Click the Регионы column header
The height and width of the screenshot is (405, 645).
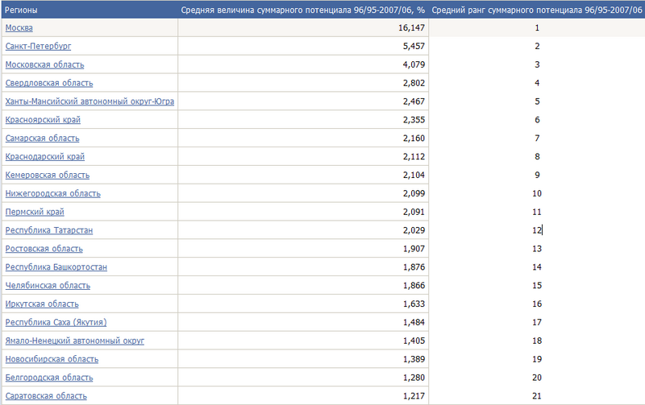click(x=21, y=10)
